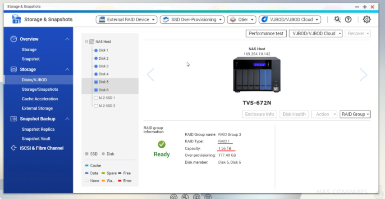Click the Snapshot Backup icon in sidebar
Image resolution: width=385 pixels, height=199 pixels.
[x=14, y=119]
